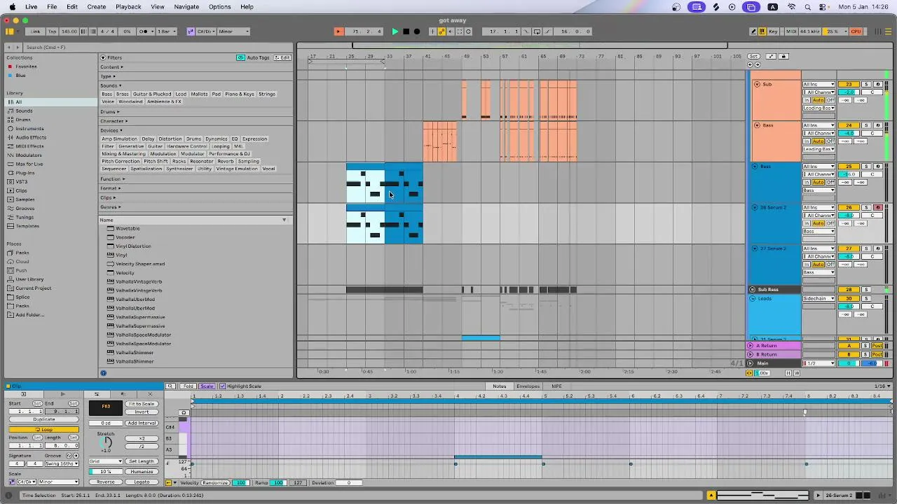Toggle track activator 24 on orange Bass track
This screenshot has height=504, width=897.
pos(849,125)
